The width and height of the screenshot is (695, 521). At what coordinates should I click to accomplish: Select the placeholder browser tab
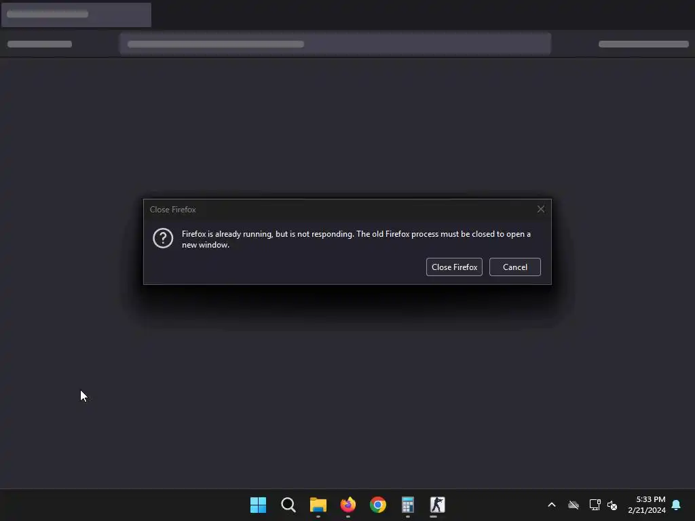click(76, 15)
